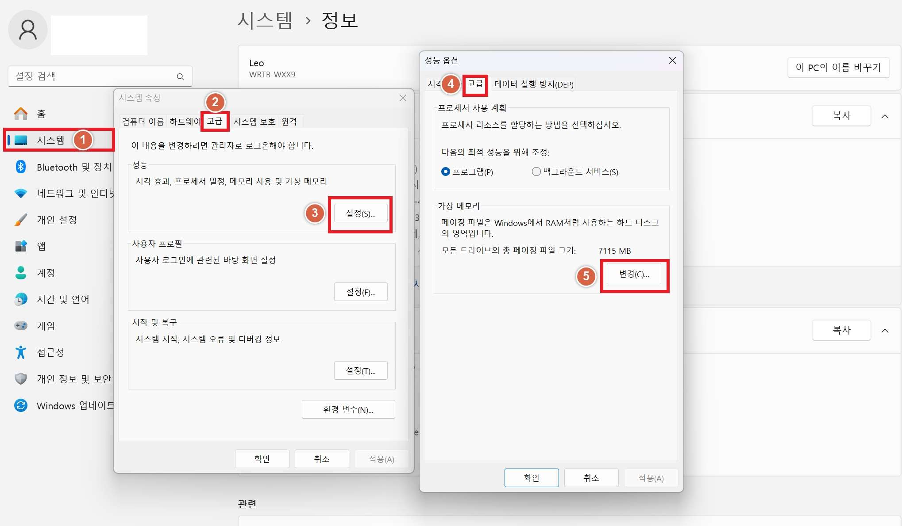This screenshot has width=902, height=526.
Task: Click 취소 in 성능 옵션 dialog
Action: click(591, 478)
